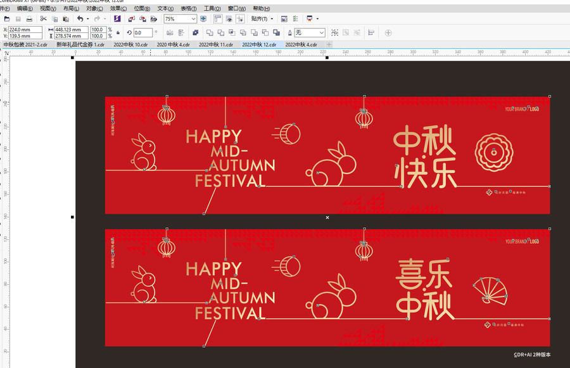Click the rotation angle field

click(x=143, y=33)
